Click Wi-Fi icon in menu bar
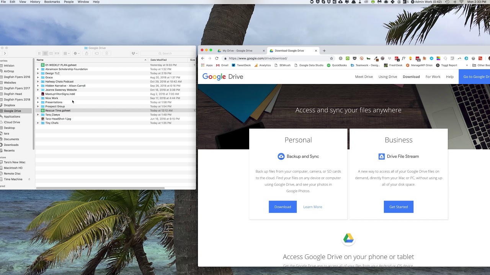Screen dimensions: 490x275 [461, 2]
